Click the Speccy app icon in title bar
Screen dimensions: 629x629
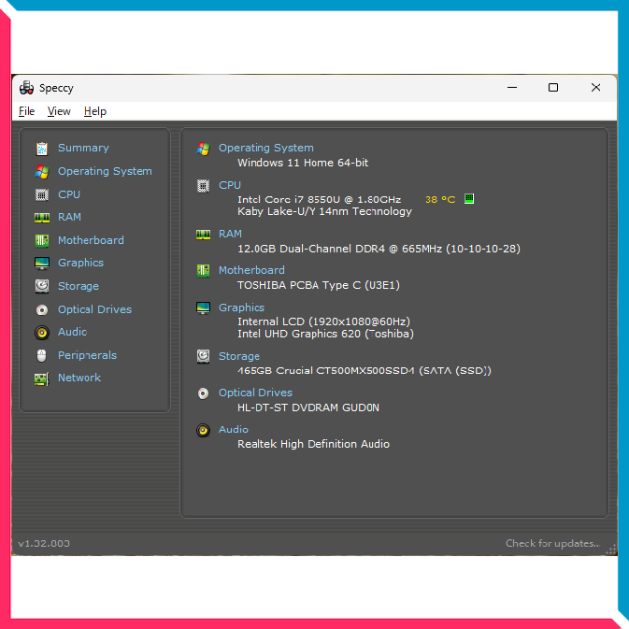coord(27,87)
